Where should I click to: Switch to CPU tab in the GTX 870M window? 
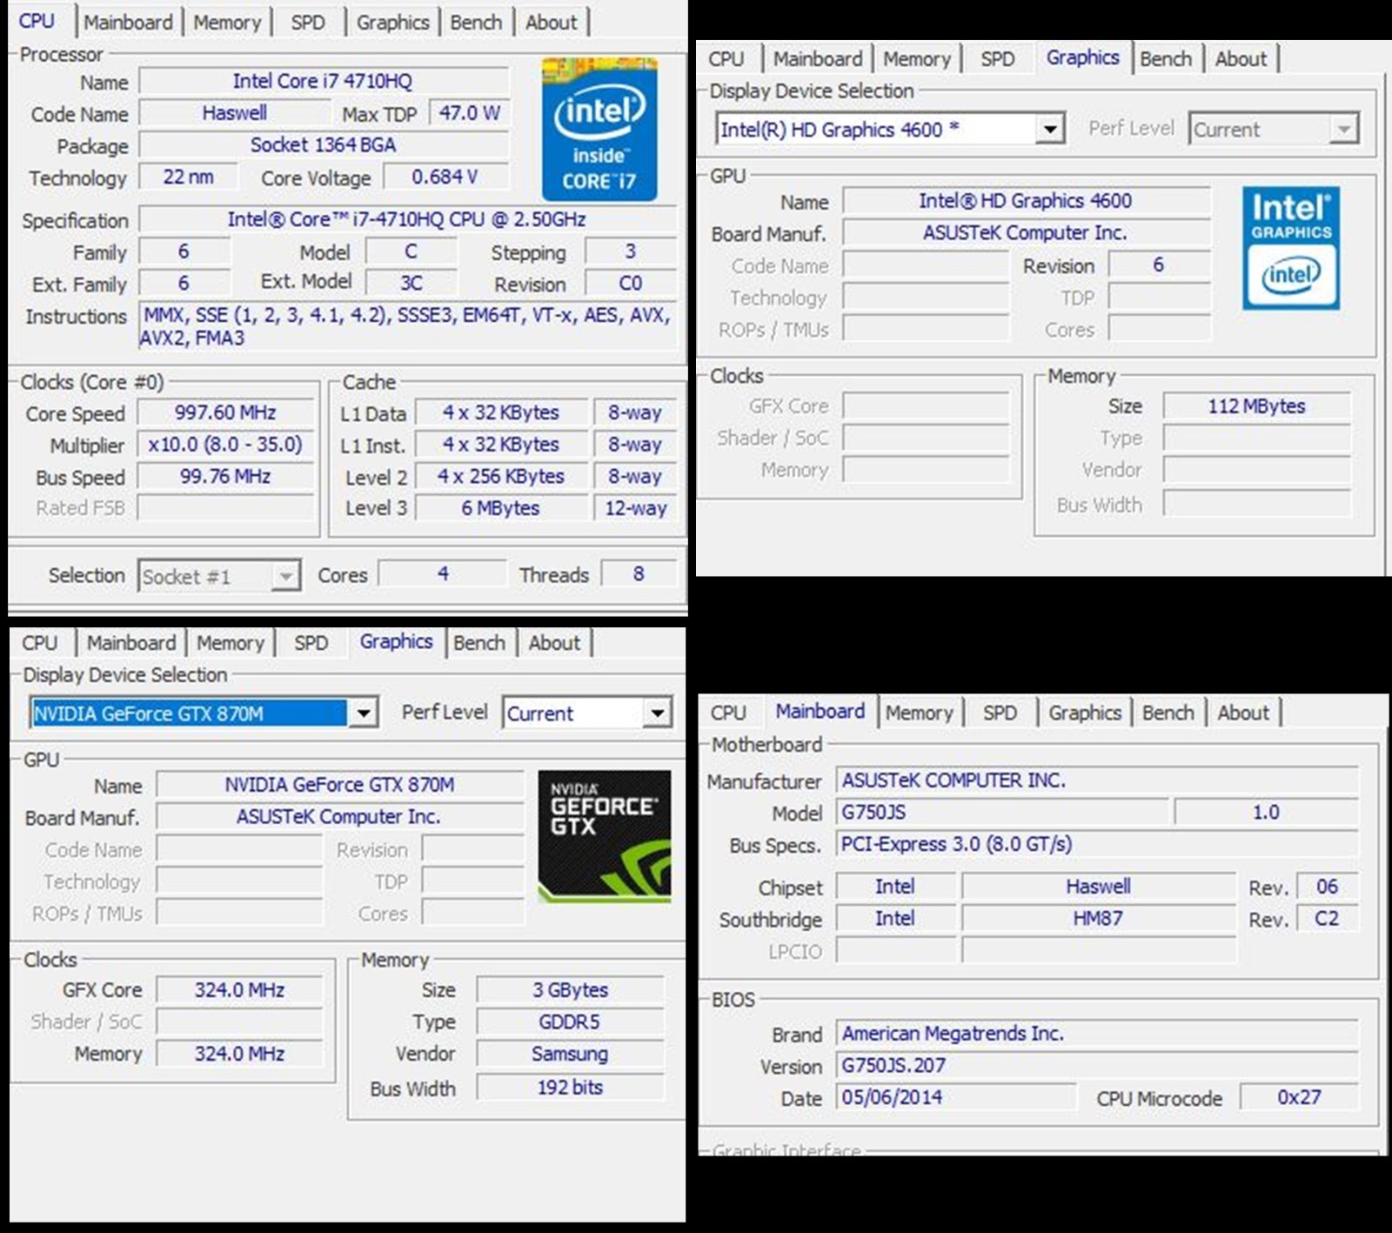(x=40, y=643)
